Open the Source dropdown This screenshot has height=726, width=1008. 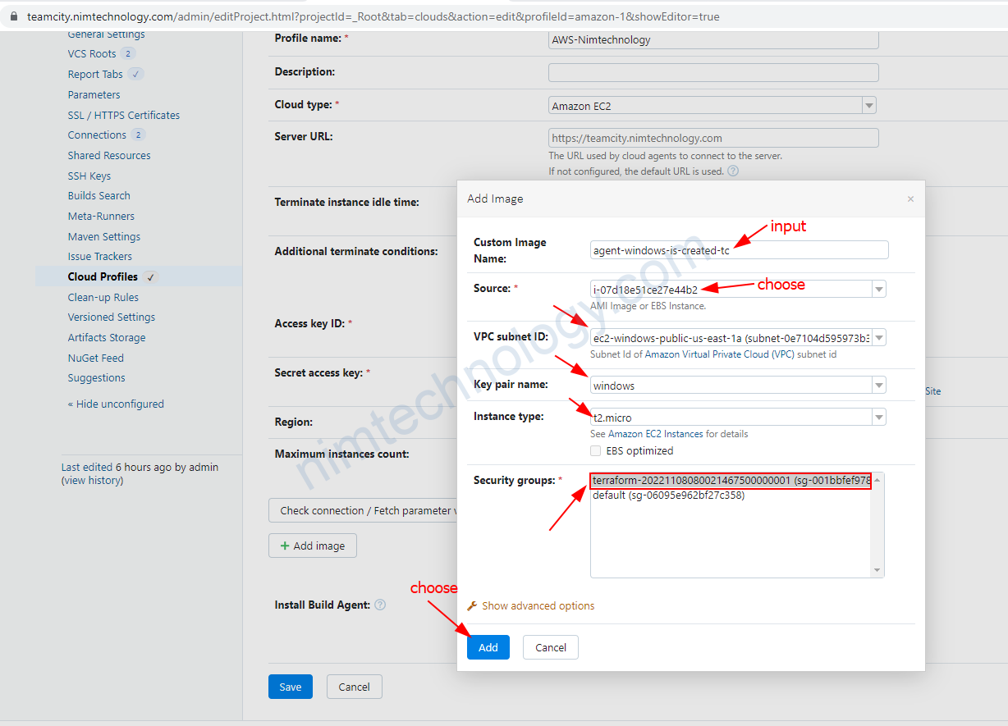coord(879,289)
